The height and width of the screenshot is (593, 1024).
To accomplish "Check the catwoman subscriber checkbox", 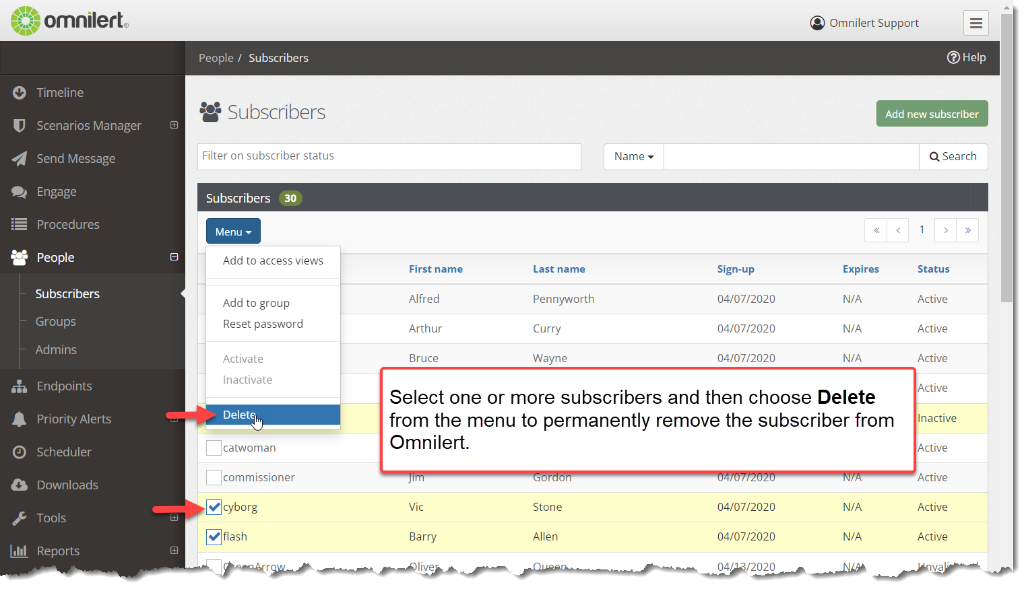I will coord(214,448).
